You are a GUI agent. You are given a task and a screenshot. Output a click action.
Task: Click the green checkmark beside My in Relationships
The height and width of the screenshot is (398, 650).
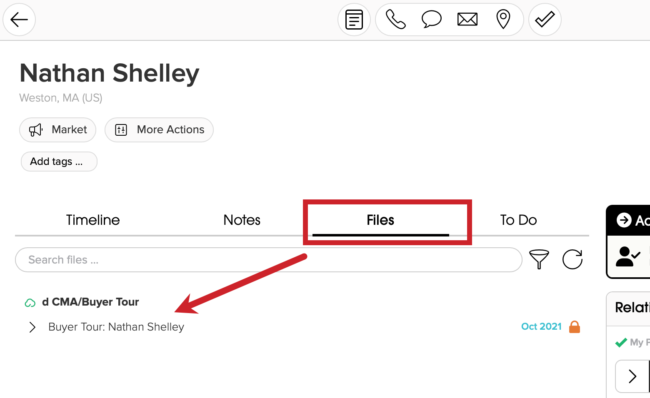point(620,342)
